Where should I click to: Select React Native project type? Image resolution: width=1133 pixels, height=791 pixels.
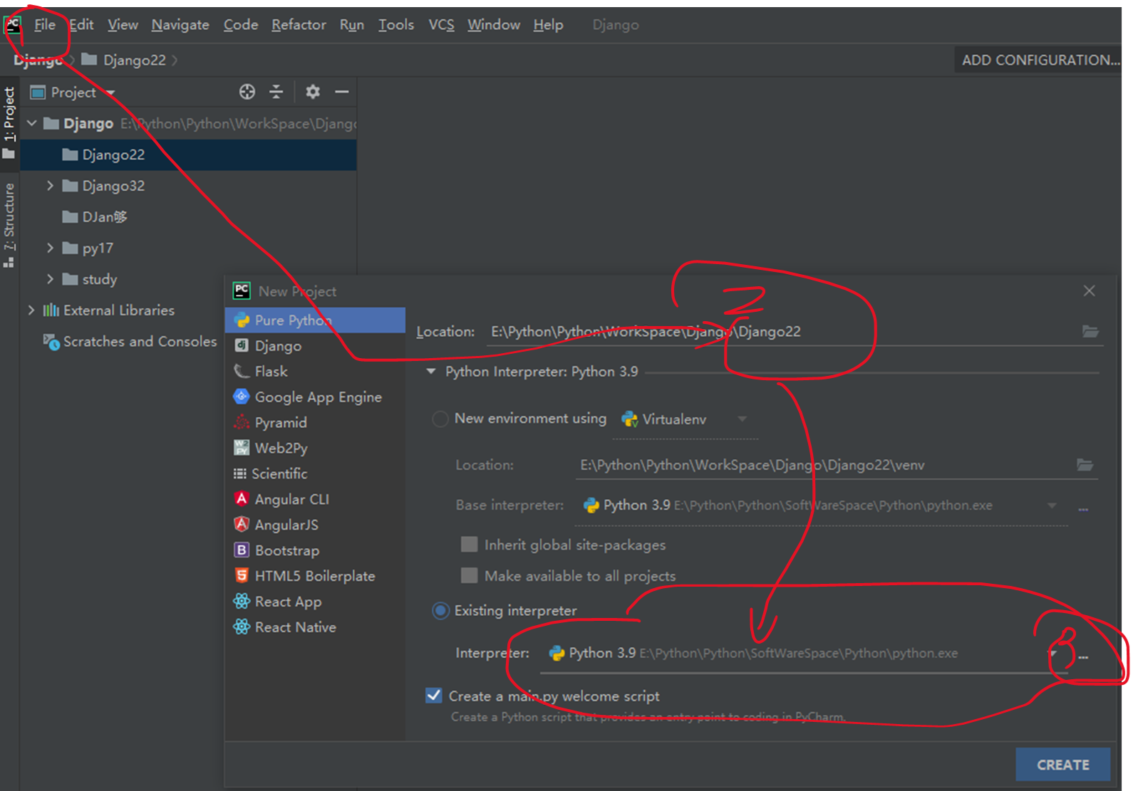(315, 628)
